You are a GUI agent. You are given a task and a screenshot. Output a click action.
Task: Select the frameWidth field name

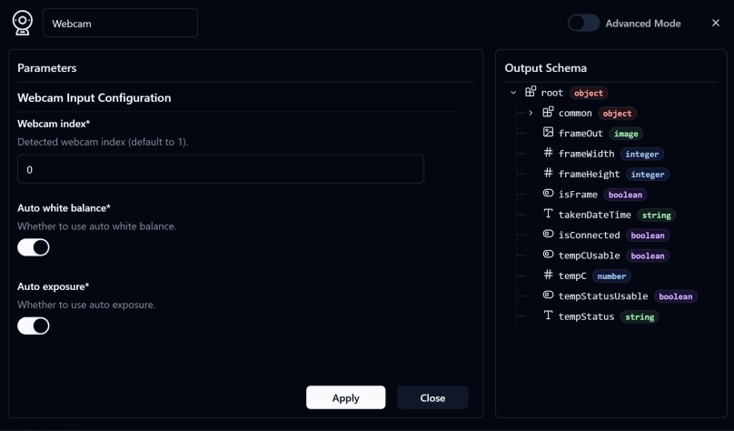coord(586,154)
